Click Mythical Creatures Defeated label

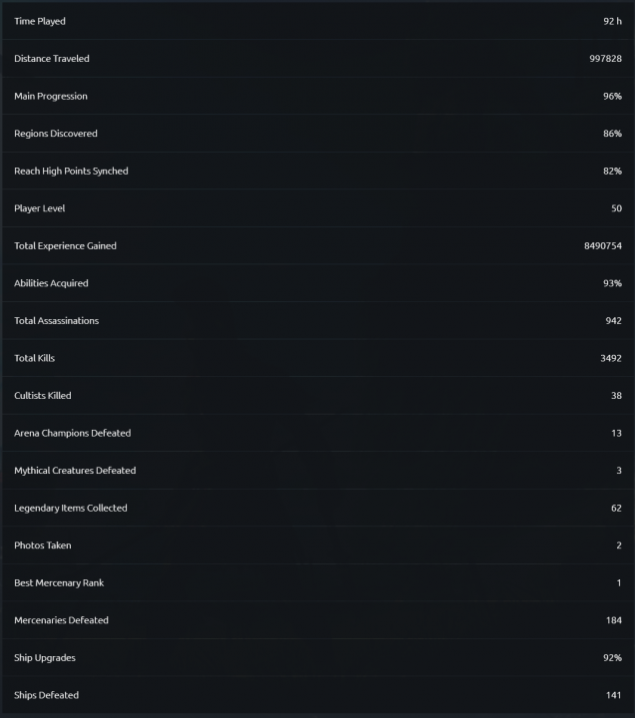pos(75,471)
